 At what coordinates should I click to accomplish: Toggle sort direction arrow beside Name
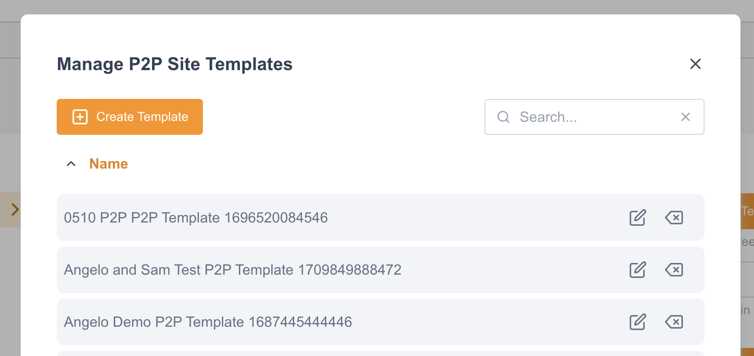pyautogui.click(x=71, y=164)
